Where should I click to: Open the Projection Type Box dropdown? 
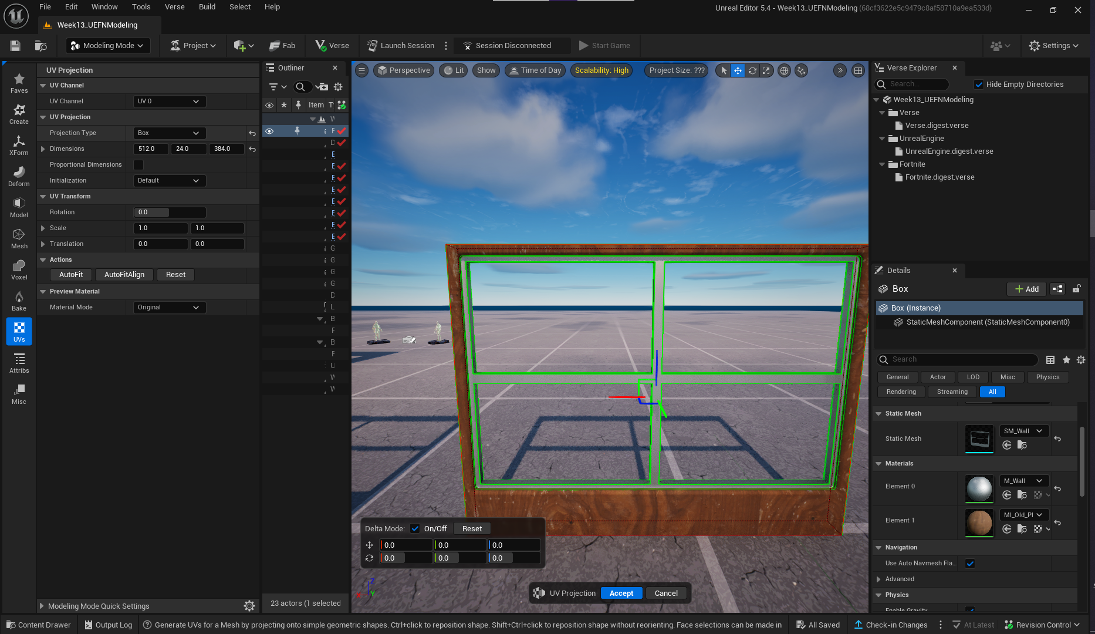tap(170, 133)
